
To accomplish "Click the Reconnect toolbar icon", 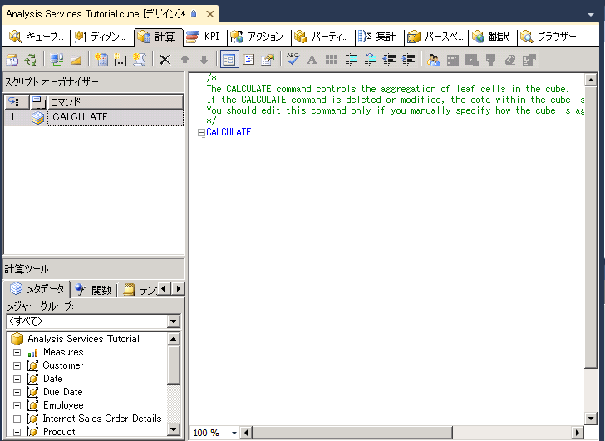I will [31, 60].
